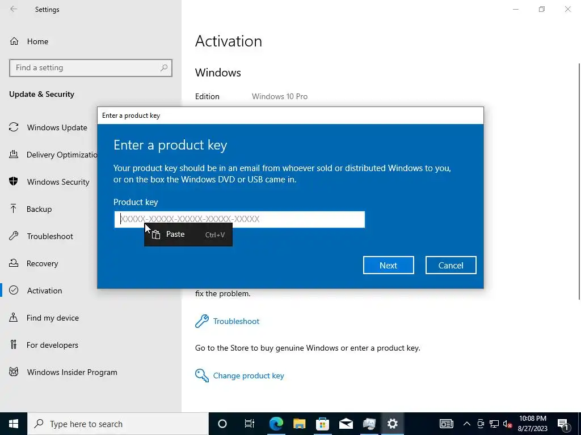Click the Delivery Optimization sidebar icon
The image size is (581, 435).
pyautogui.click(x=14, y=154)
